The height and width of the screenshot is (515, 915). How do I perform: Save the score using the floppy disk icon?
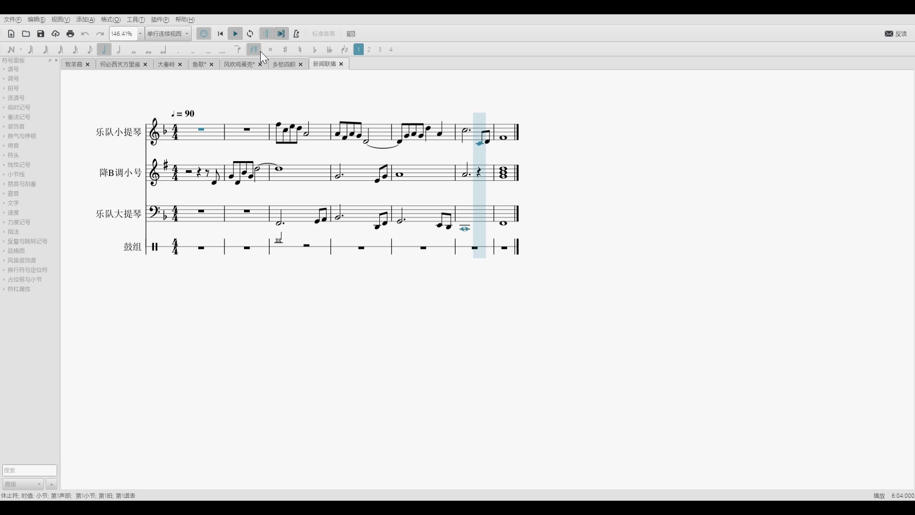[41, 34]
